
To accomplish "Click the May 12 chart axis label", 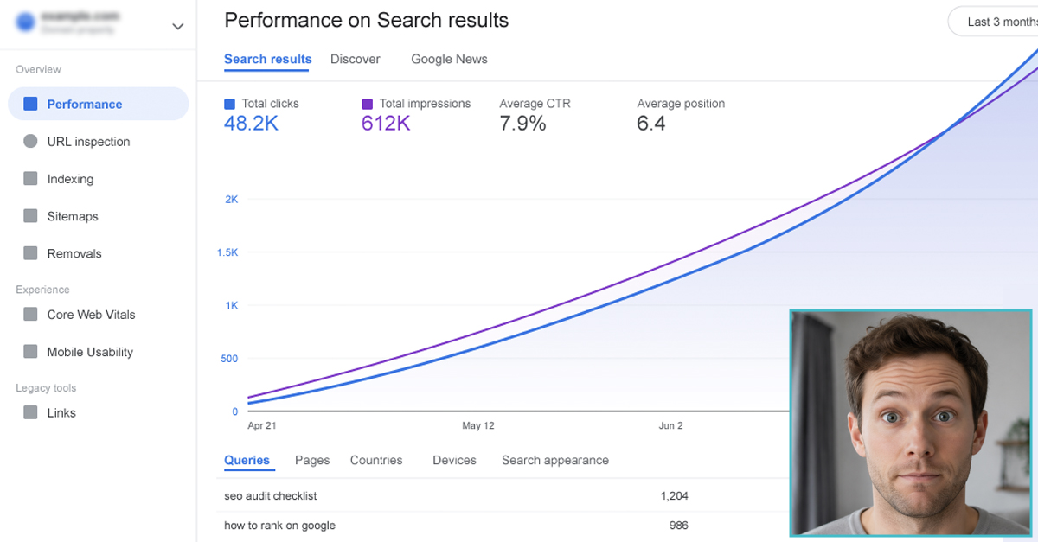I will pyautogui.click(x=478, y=425).
